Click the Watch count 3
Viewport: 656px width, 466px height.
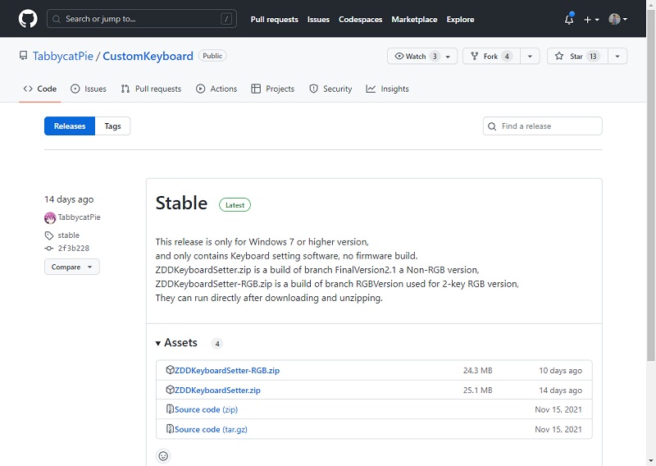tap(435, 56)
